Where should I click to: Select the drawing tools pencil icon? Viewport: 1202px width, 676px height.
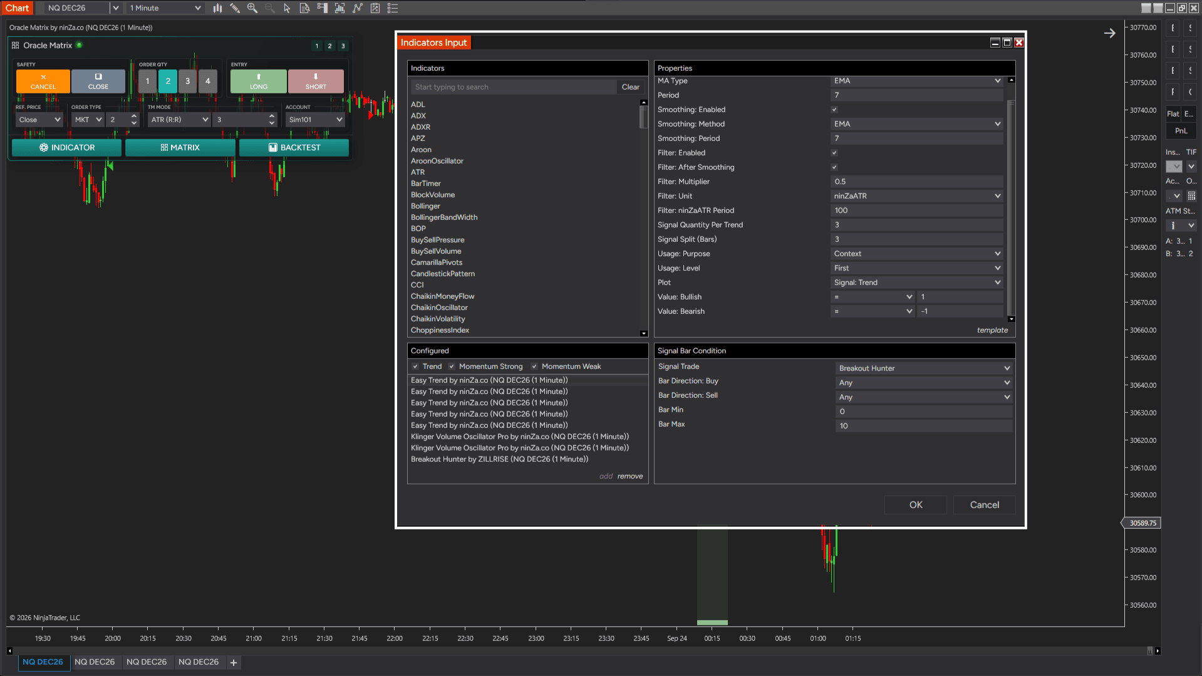click(x=235, y=8)
